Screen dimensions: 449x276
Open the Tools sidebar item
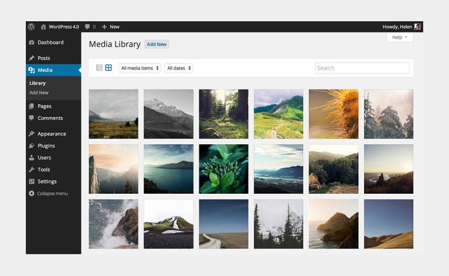pyautogui.click(x=44, y=170)
